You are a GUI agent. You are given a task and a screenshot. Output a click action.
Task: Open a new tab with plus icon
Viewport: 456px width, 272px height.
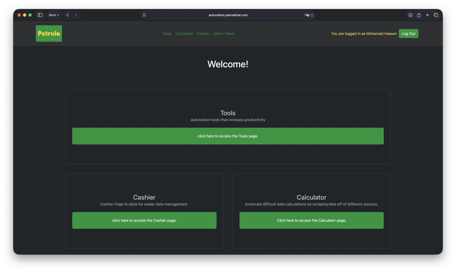click(427, 15)
